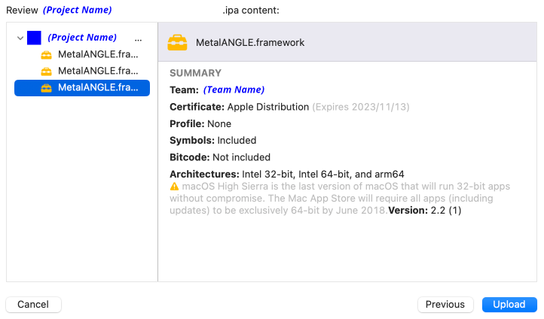544x319 pixels.
Task: Click toolbox icon of first MetalANGLE row
Action: 46,55
